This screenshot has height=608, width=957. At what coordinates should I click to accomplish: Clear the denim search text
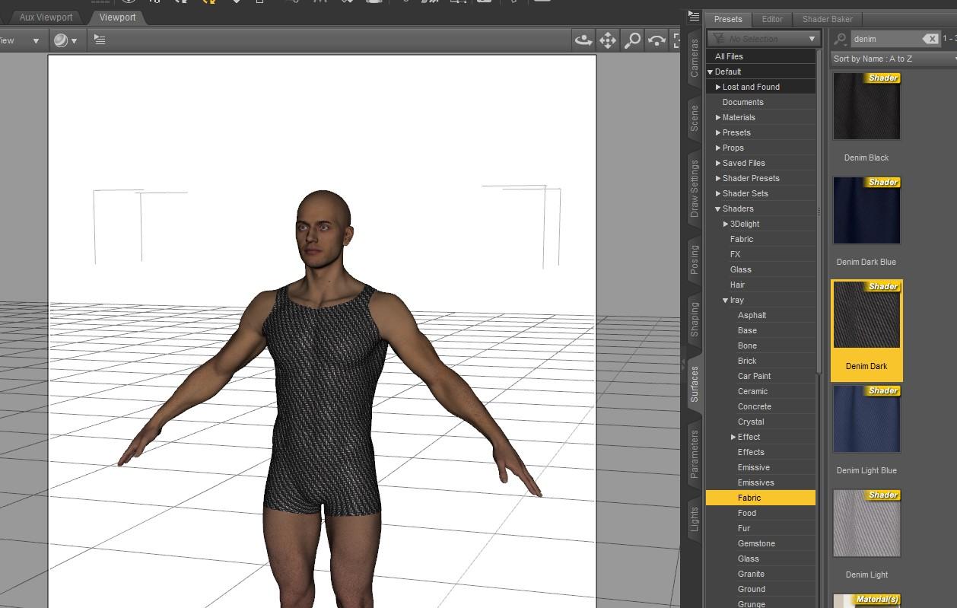click(930, 39)
